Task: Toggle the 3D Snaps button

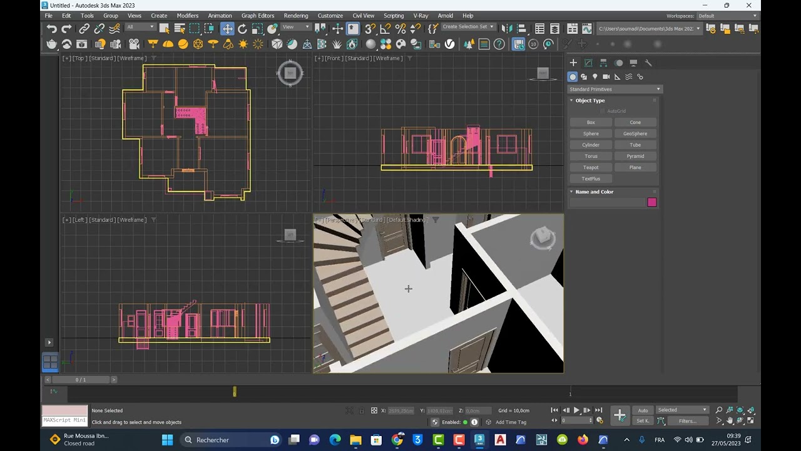Action: click(x=370, y=29)
